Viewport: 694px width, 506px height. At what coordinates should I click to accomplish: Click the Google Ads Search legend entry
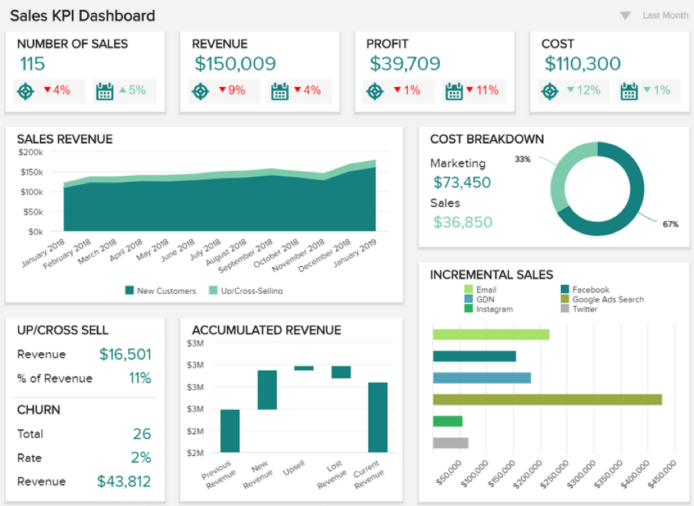[602, 300]
